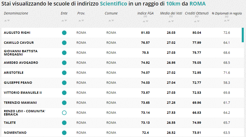This screenshot has width=246, height=137.
Task: Click the % Diplomati in regola header
Action: click(x=227, y=13)
